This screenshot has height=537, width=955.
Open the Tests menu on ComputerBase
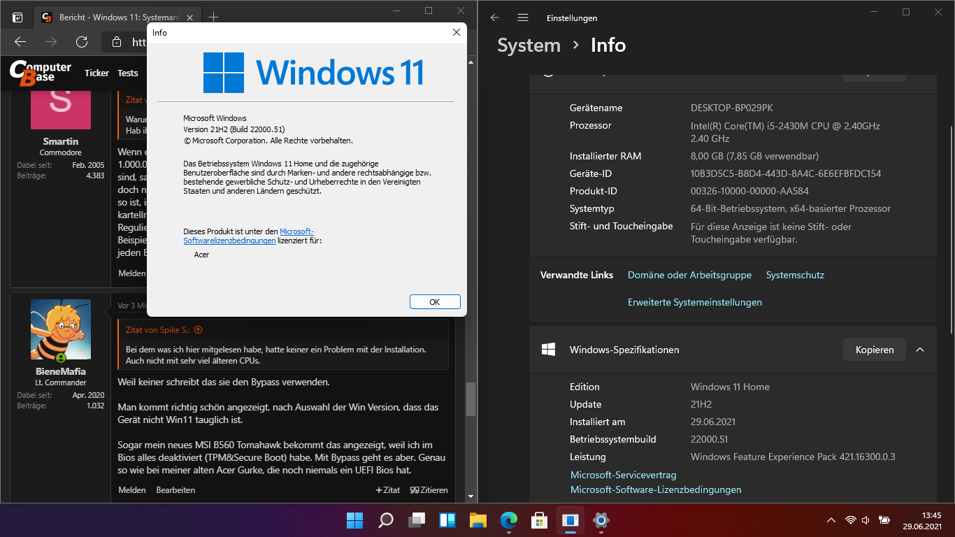click(128, 73)
